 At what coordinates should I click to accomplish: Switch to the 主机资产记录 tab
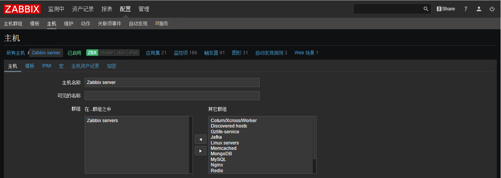85,66
